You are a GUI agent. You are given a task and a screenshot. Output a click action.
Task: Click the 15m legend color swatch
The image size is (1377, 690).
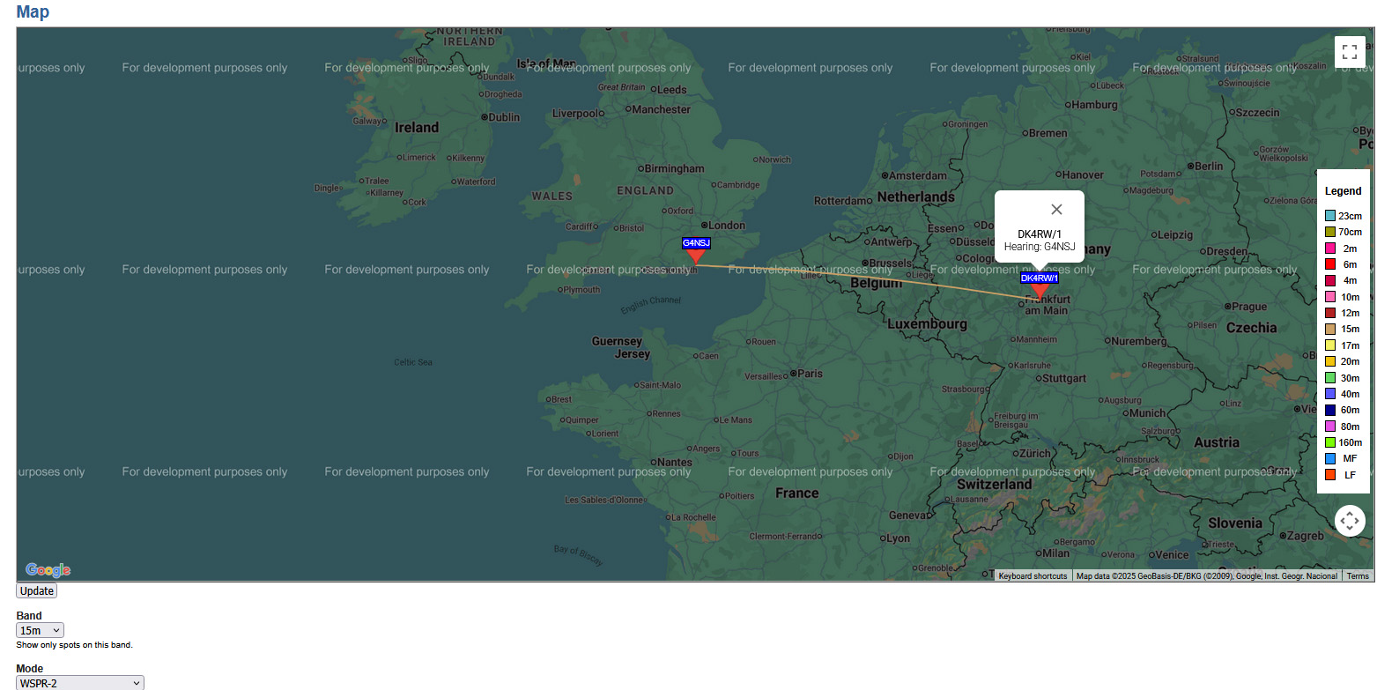pyautogui.click(x=1330, y=329)
